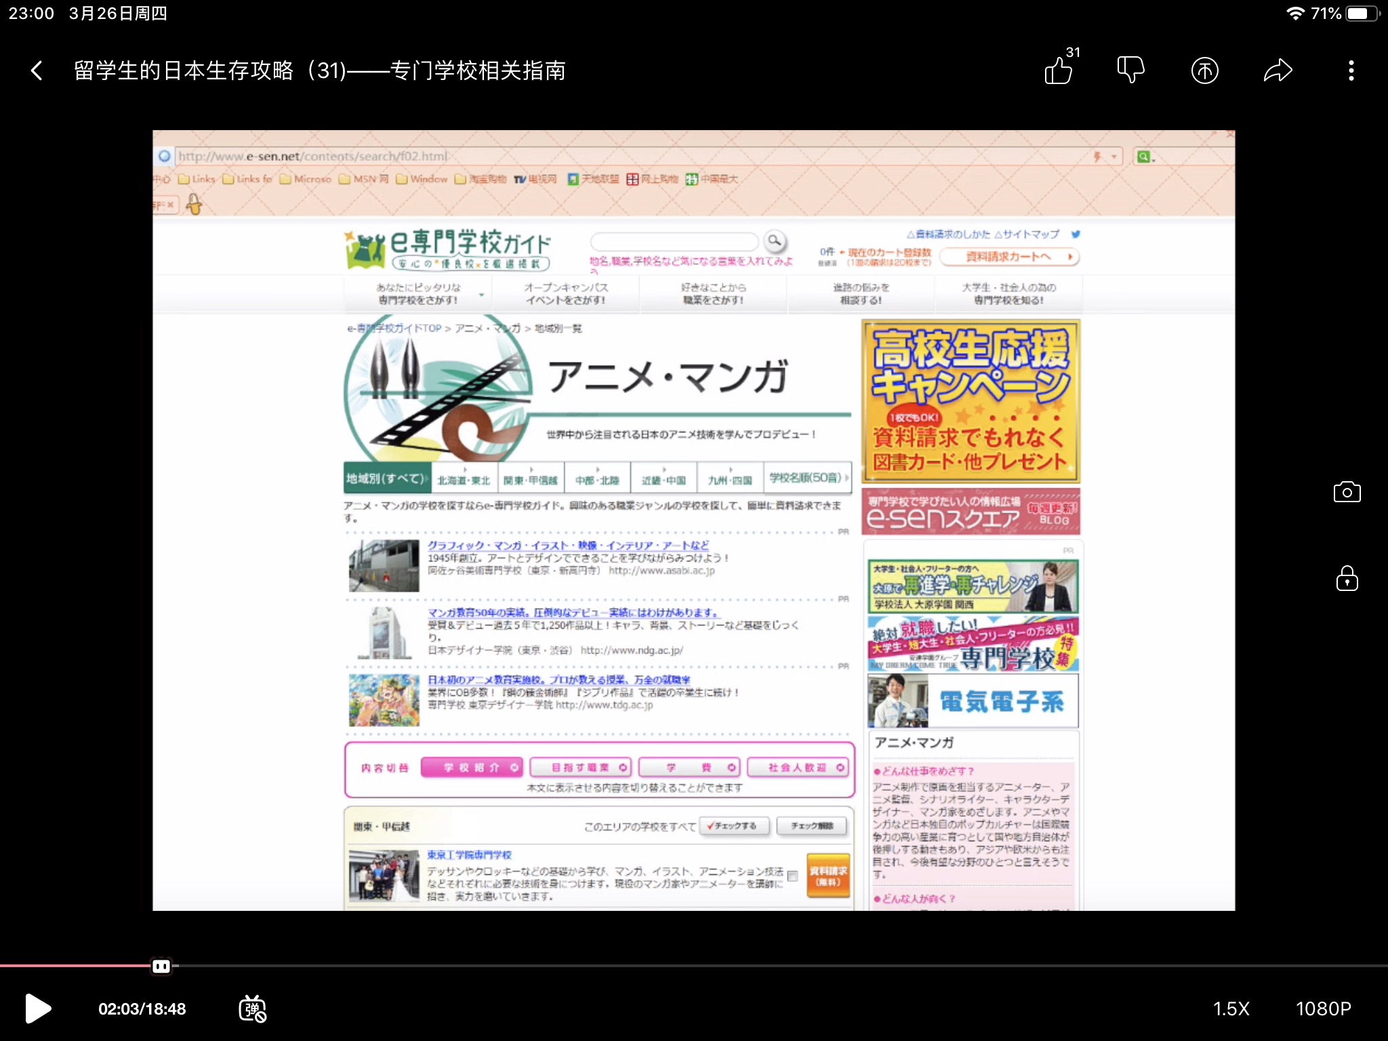Viewport: 1388px width, 1041px height.
Task: Tap the coin tipping icon
Action: coord(1204,70)
